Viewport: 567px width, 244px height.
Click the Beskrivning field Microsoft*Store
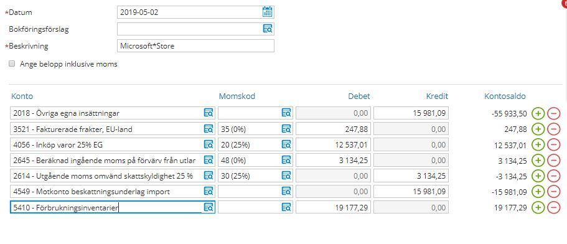point(195,46)
